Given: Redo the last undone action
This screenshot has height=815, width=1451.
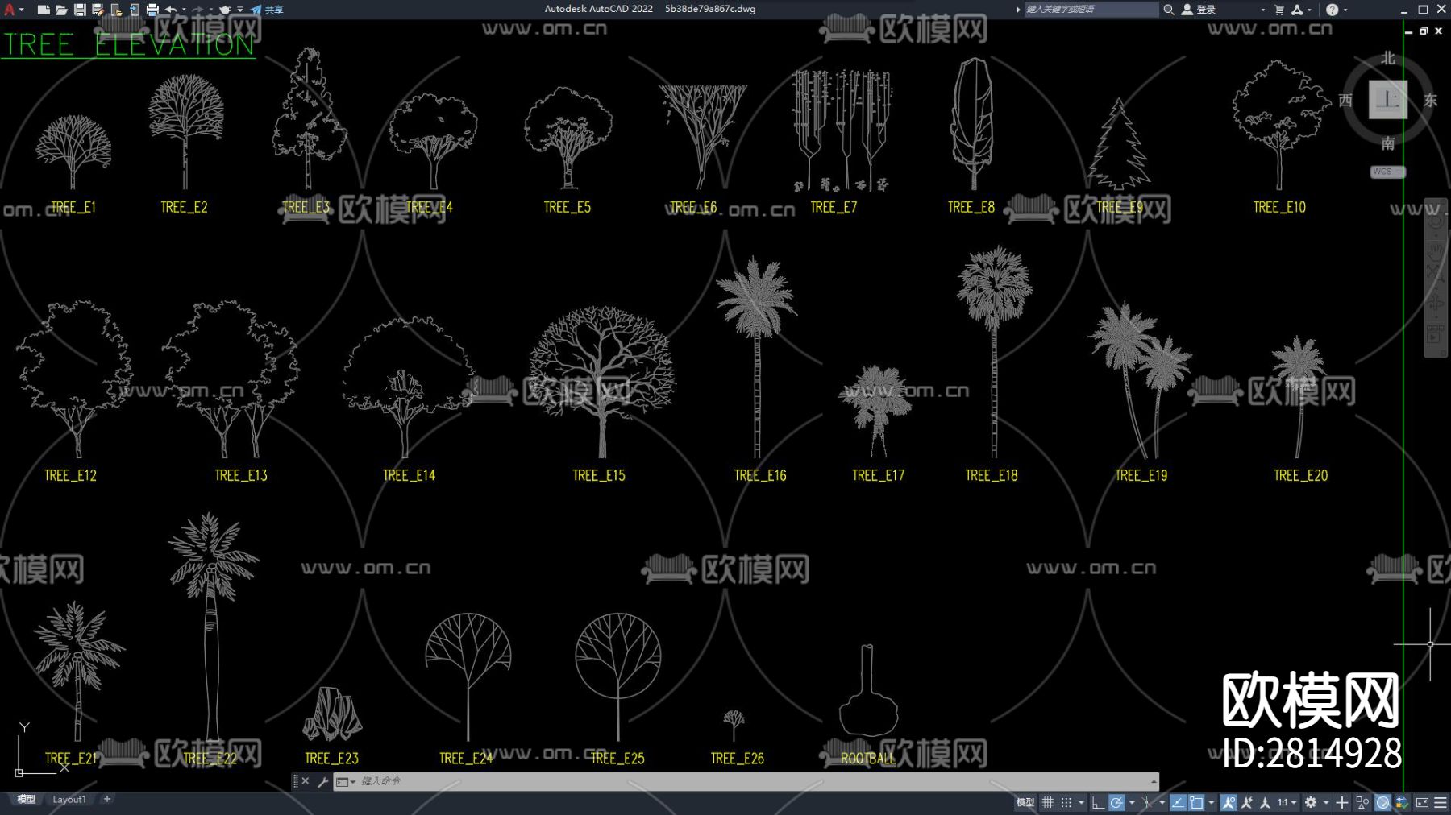Looking at the screenshot, I should [197, 10].
